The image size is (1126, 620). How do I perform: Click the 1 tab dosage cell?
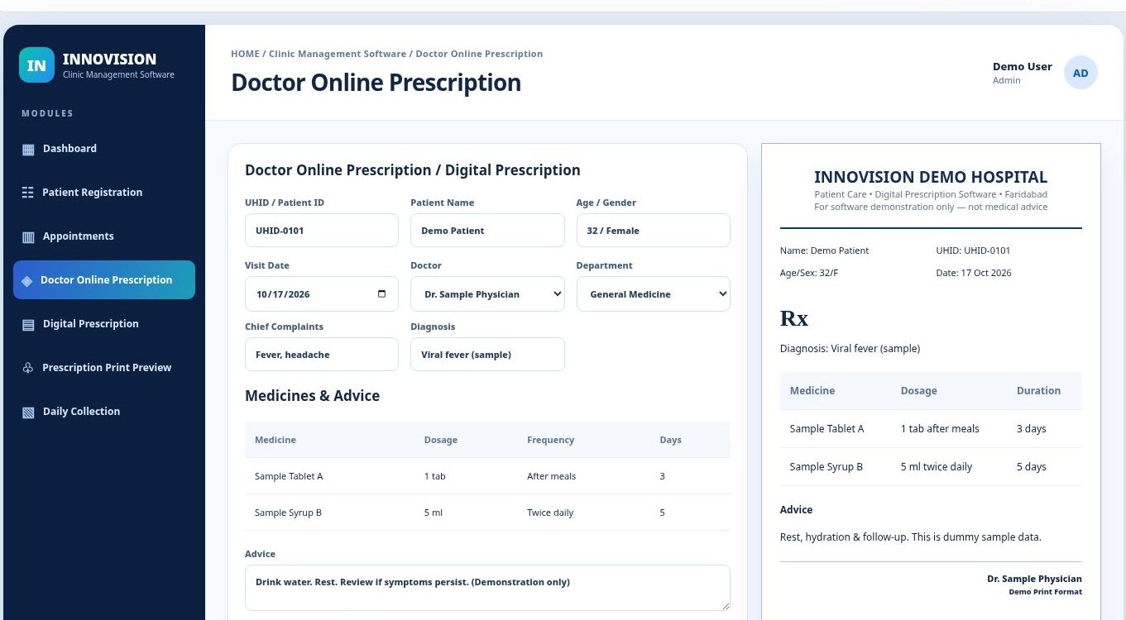coord(435,476)
